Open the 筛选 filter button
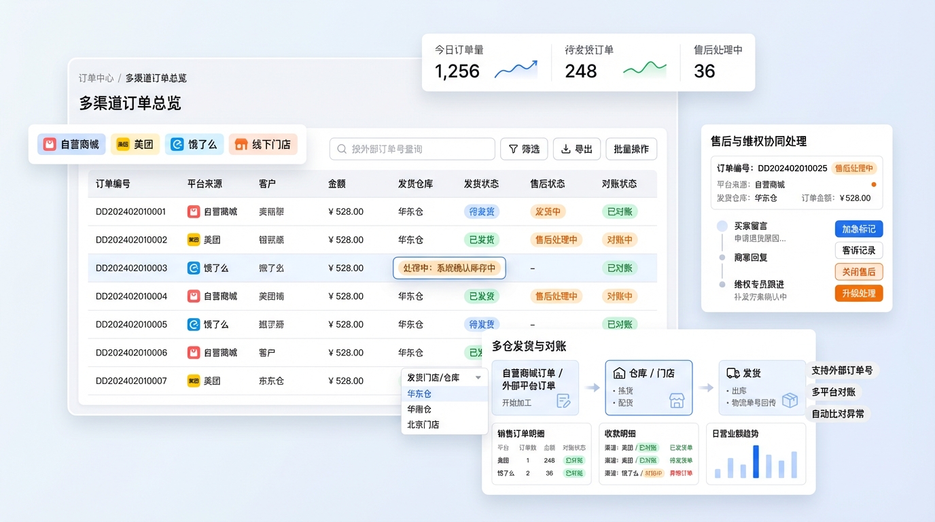Viewport: 935px width, 522px height. click(x=524, y=149)
